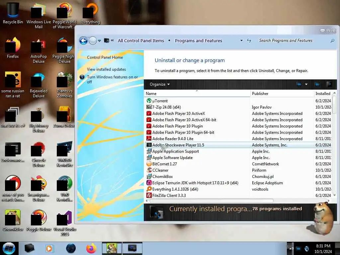Click the search magnifier icon

tap(332, 41)
